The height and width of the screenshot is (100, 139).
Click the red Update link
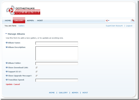pos(9,84)
